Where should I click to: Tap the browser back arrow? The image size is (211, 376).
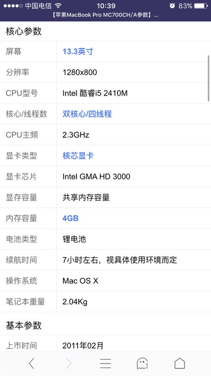(32, 363)
